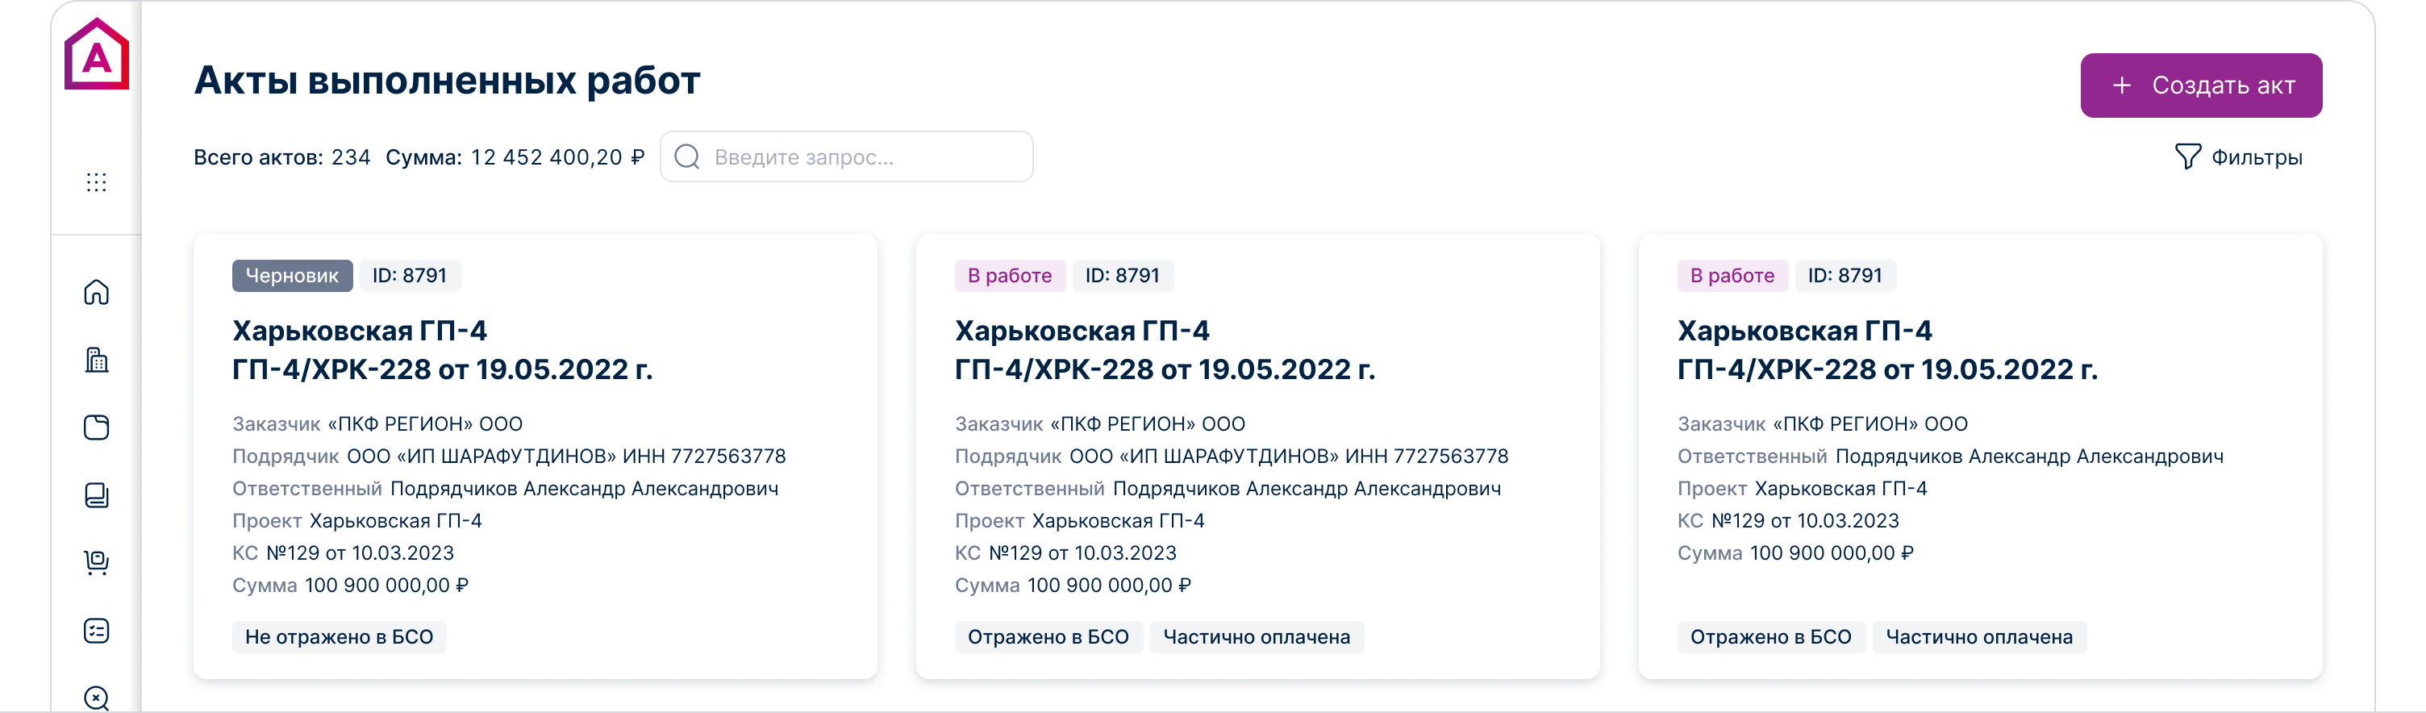The height and width of the screenshot is (713, 2426).
Task: Click Частично оплачена tag on middle card
Action: pos(1257,638)
